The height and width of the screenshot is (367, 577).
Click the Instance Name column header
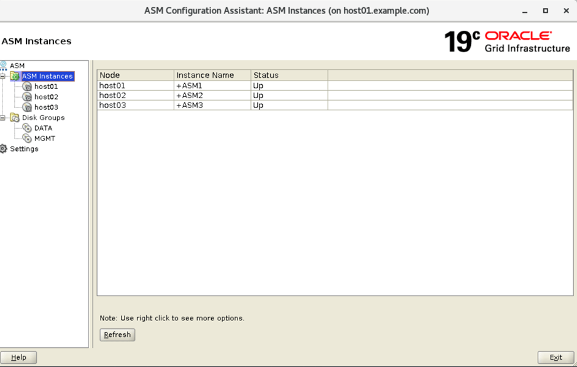point(212,75)
